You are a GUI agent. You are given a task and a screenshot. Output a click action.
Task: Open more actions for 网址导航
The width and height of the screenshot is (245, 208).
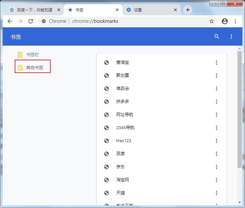(217, 115)
